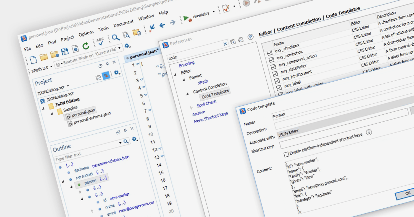Open Outline panel settings gear
This screenshot has height=217, width=414.
click(134, 138)
